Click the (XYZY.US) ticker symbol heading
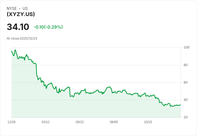Image resolution: width=197 pixels, height=136 pixels. (x=21, y=14)
